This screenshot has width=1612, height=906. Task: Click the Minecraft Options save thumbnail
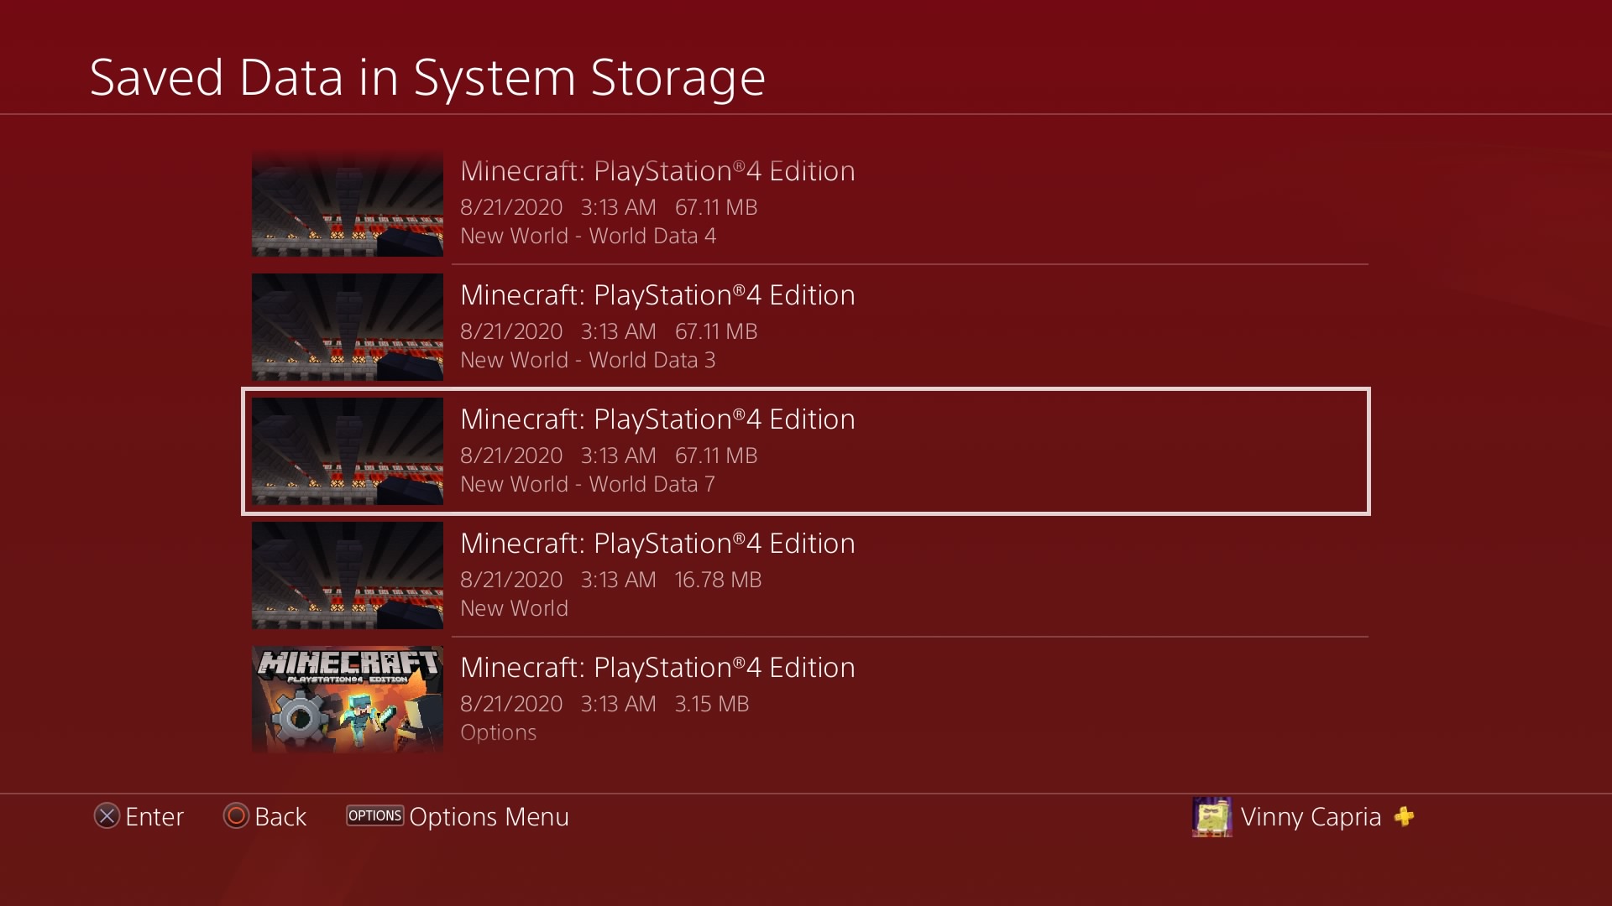pyautogui.click(x=348, y=700)
